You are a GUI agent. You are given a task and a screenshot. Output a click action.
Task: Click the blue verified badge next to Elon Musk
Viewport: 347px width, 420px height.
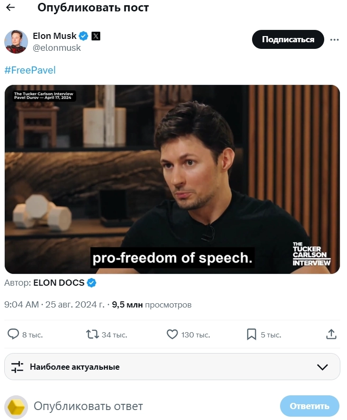click(x=84, y=36)
